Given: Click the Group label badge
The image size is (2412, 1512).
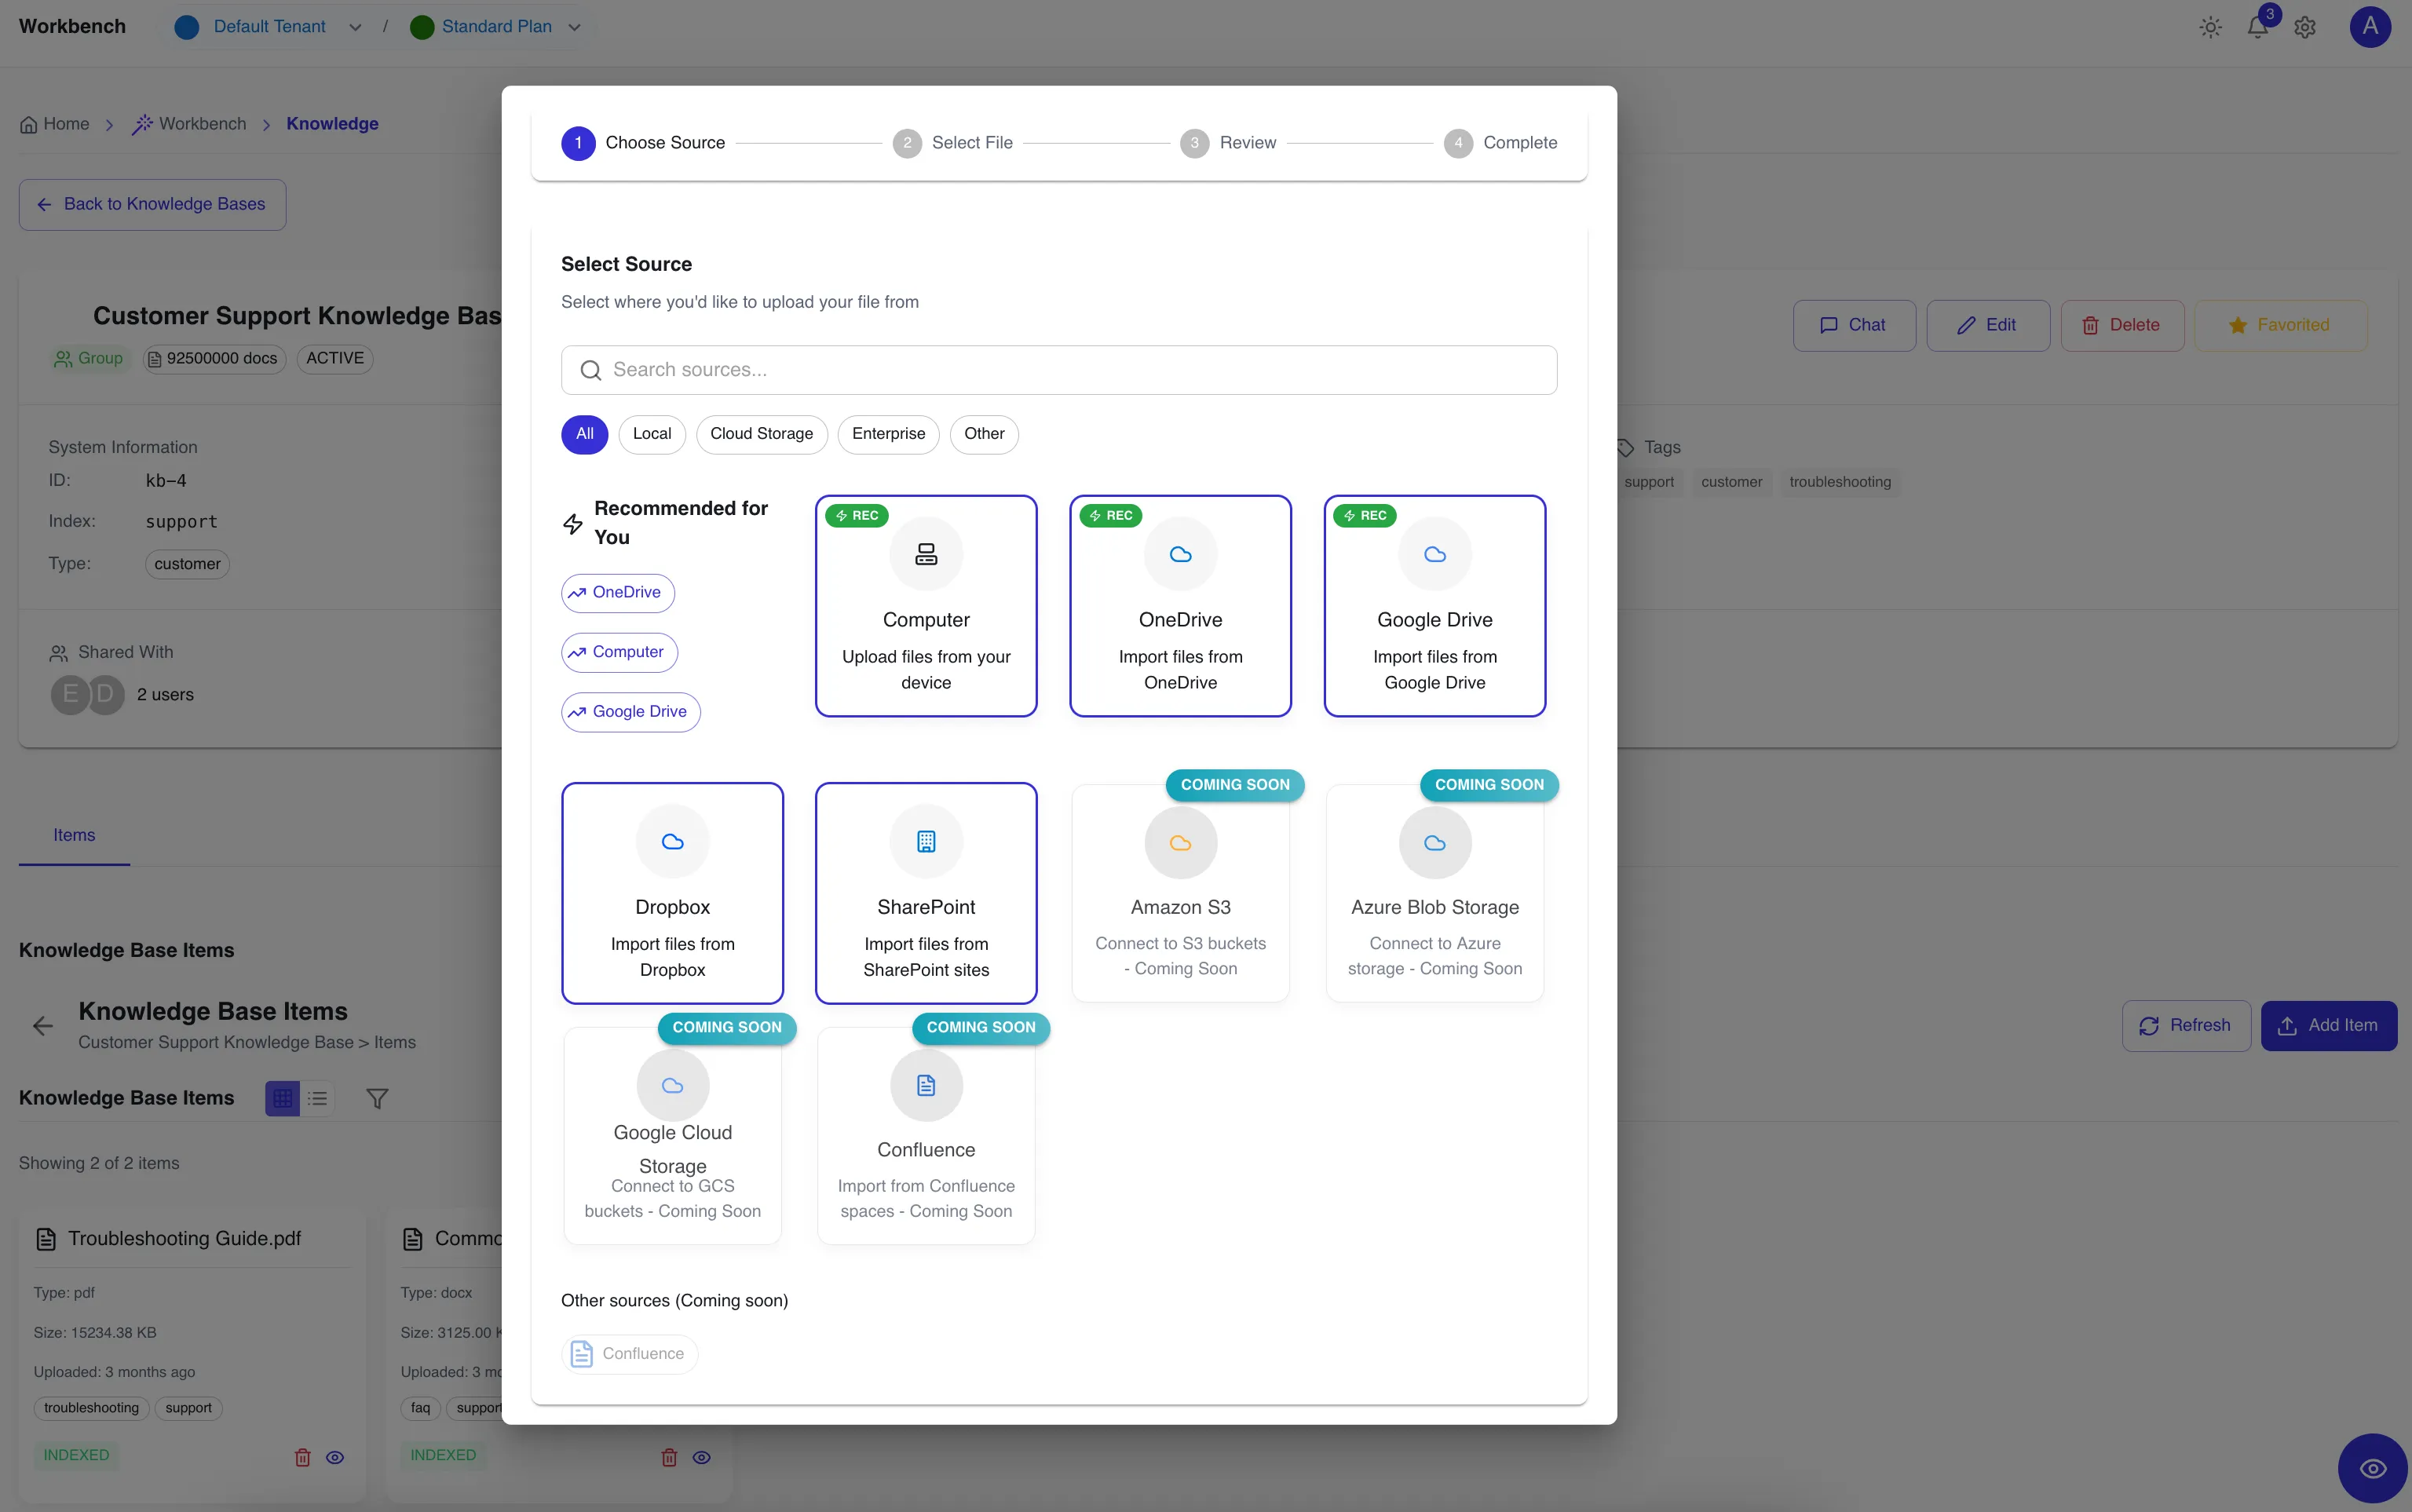Looking at the screenshot, I should tap(89, 359).
